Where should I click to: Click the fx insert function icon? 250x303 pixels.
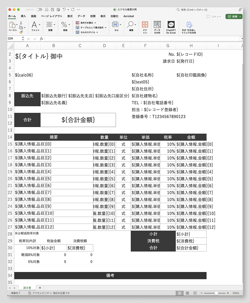point(41,39)
